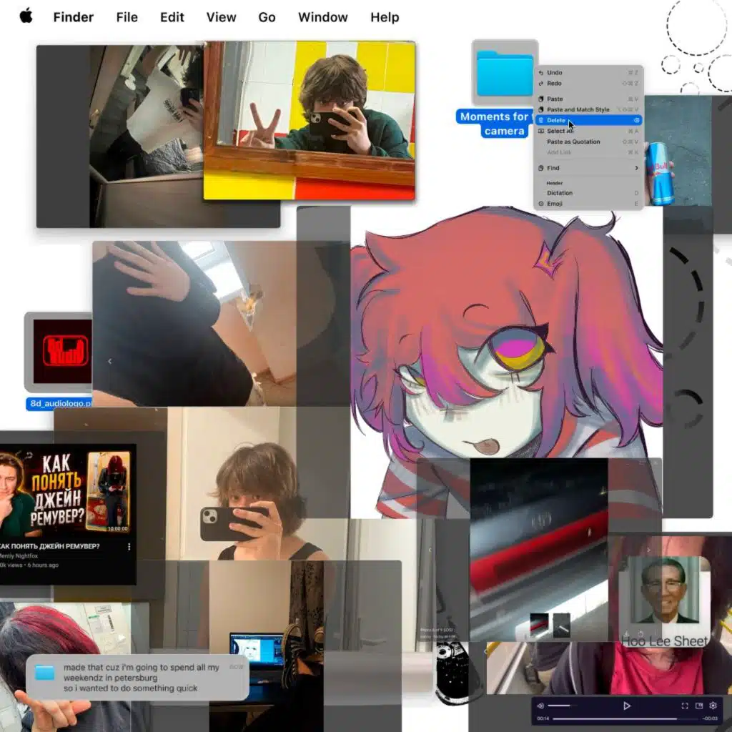Open the Apple menu
This screenshot has height=732, width=732.
[26, 17]
